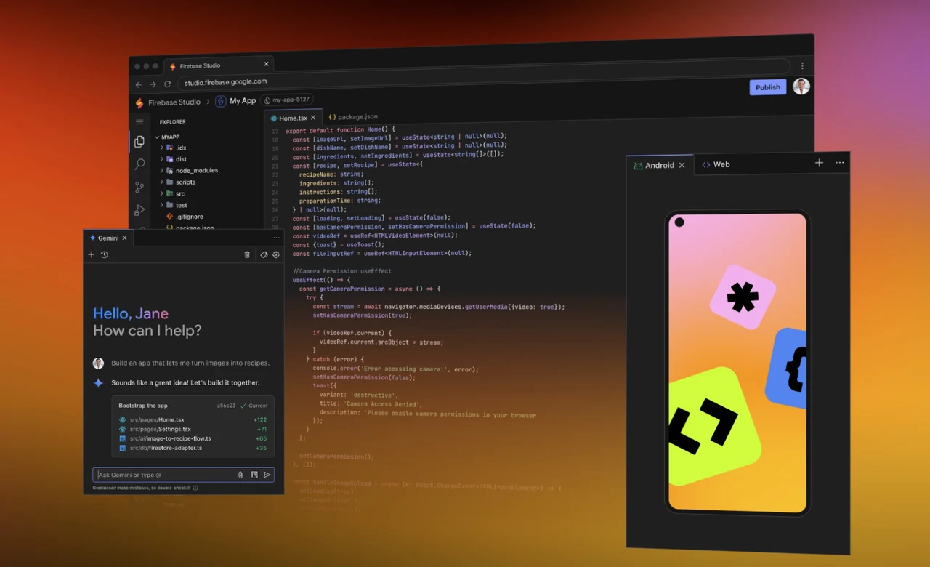Select the Web preview tab

coord(716,164)
